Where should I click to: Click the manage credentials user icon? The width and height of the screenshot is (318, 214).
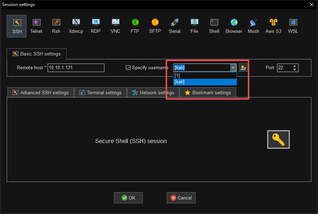[x=243, y=68]
